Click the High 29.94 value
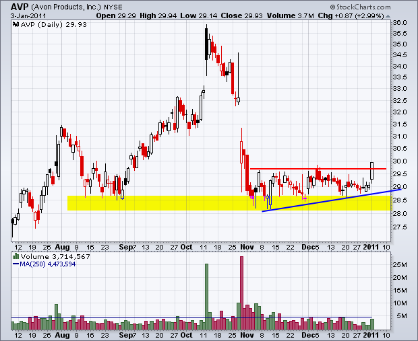This screenshot has height=341, width=418. [x=158, y=16]
